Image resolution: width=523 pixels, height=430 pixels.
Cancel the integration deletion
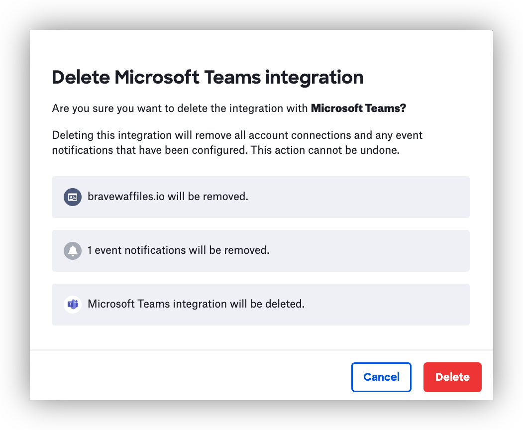tap(381, 377)
